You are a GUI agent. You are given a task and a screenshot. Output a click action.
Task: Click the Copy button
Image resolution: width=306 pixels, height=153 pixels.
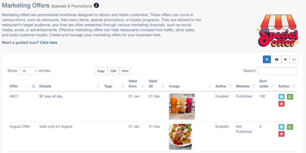pos(101,71)
